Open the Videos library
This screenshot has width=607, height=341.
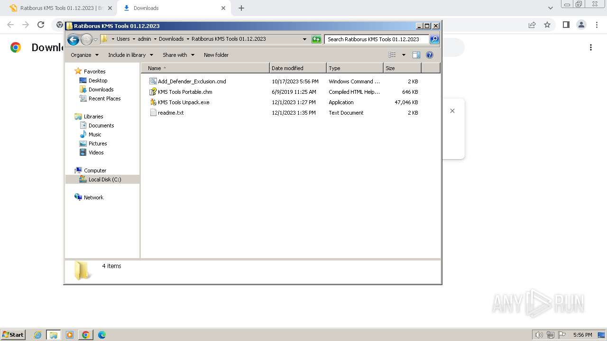click(x=96, y=153)
